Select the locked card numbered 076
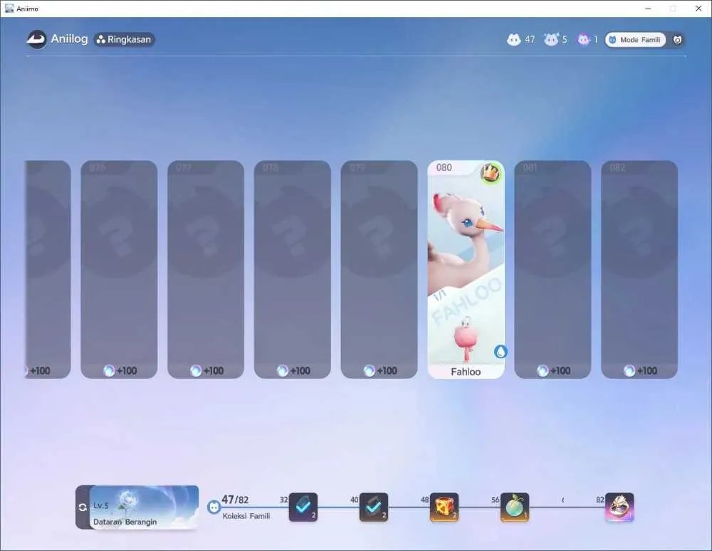The image size is (712, 551). 119,269
